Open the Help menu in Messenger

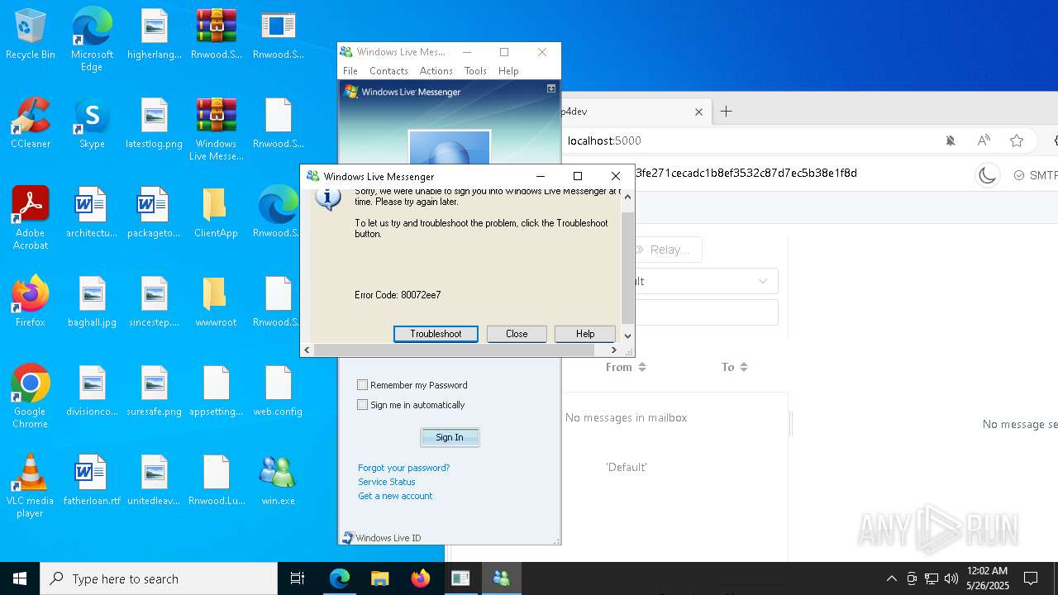click(508, 71)
